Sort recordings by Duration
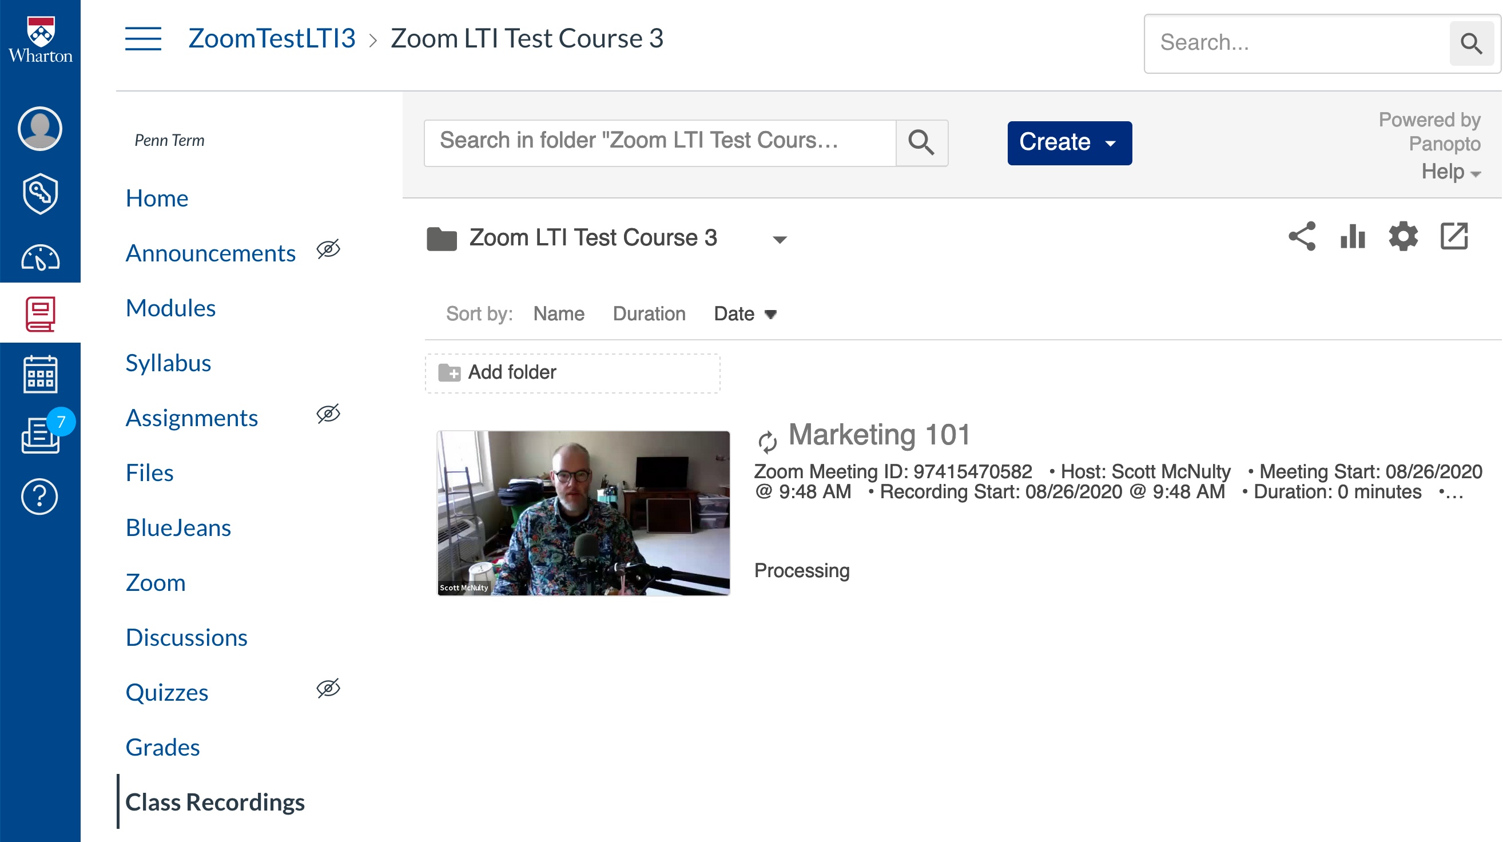Image resolution: width=1503 pixels, height=842 pixels. 649,314
